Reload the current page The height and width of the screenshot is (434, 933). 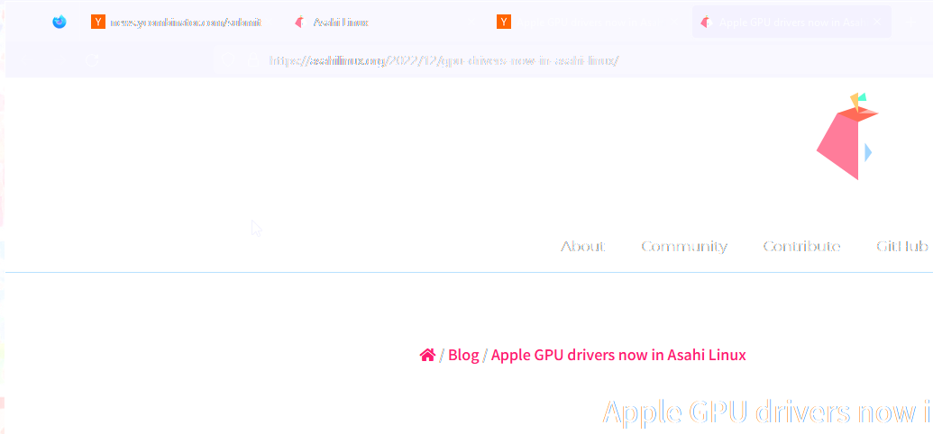coord(92,60)
